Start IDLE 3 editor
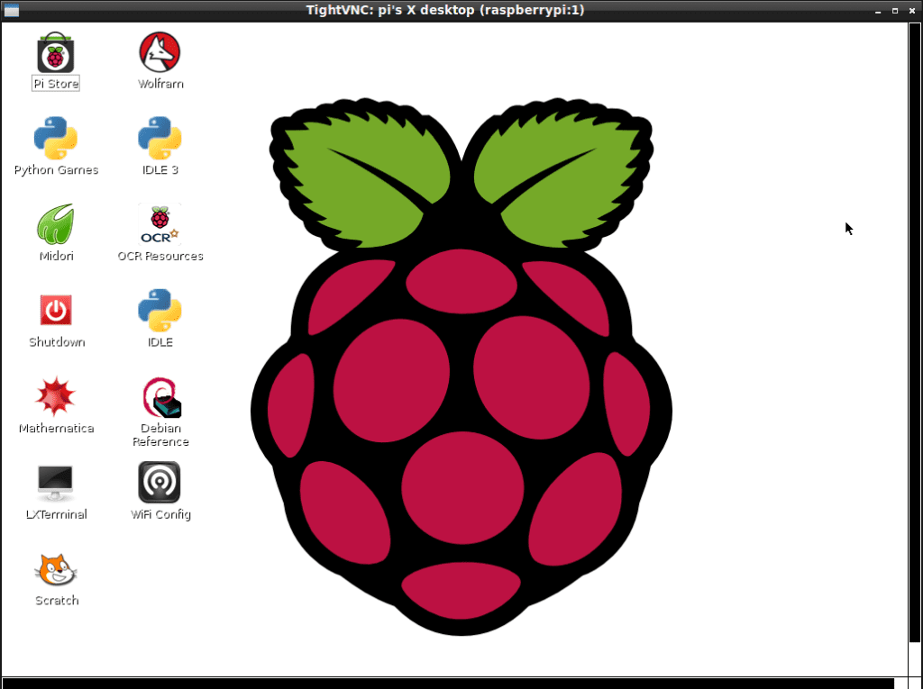The width and height of the screenshot is (923, 689). point(159,140)
